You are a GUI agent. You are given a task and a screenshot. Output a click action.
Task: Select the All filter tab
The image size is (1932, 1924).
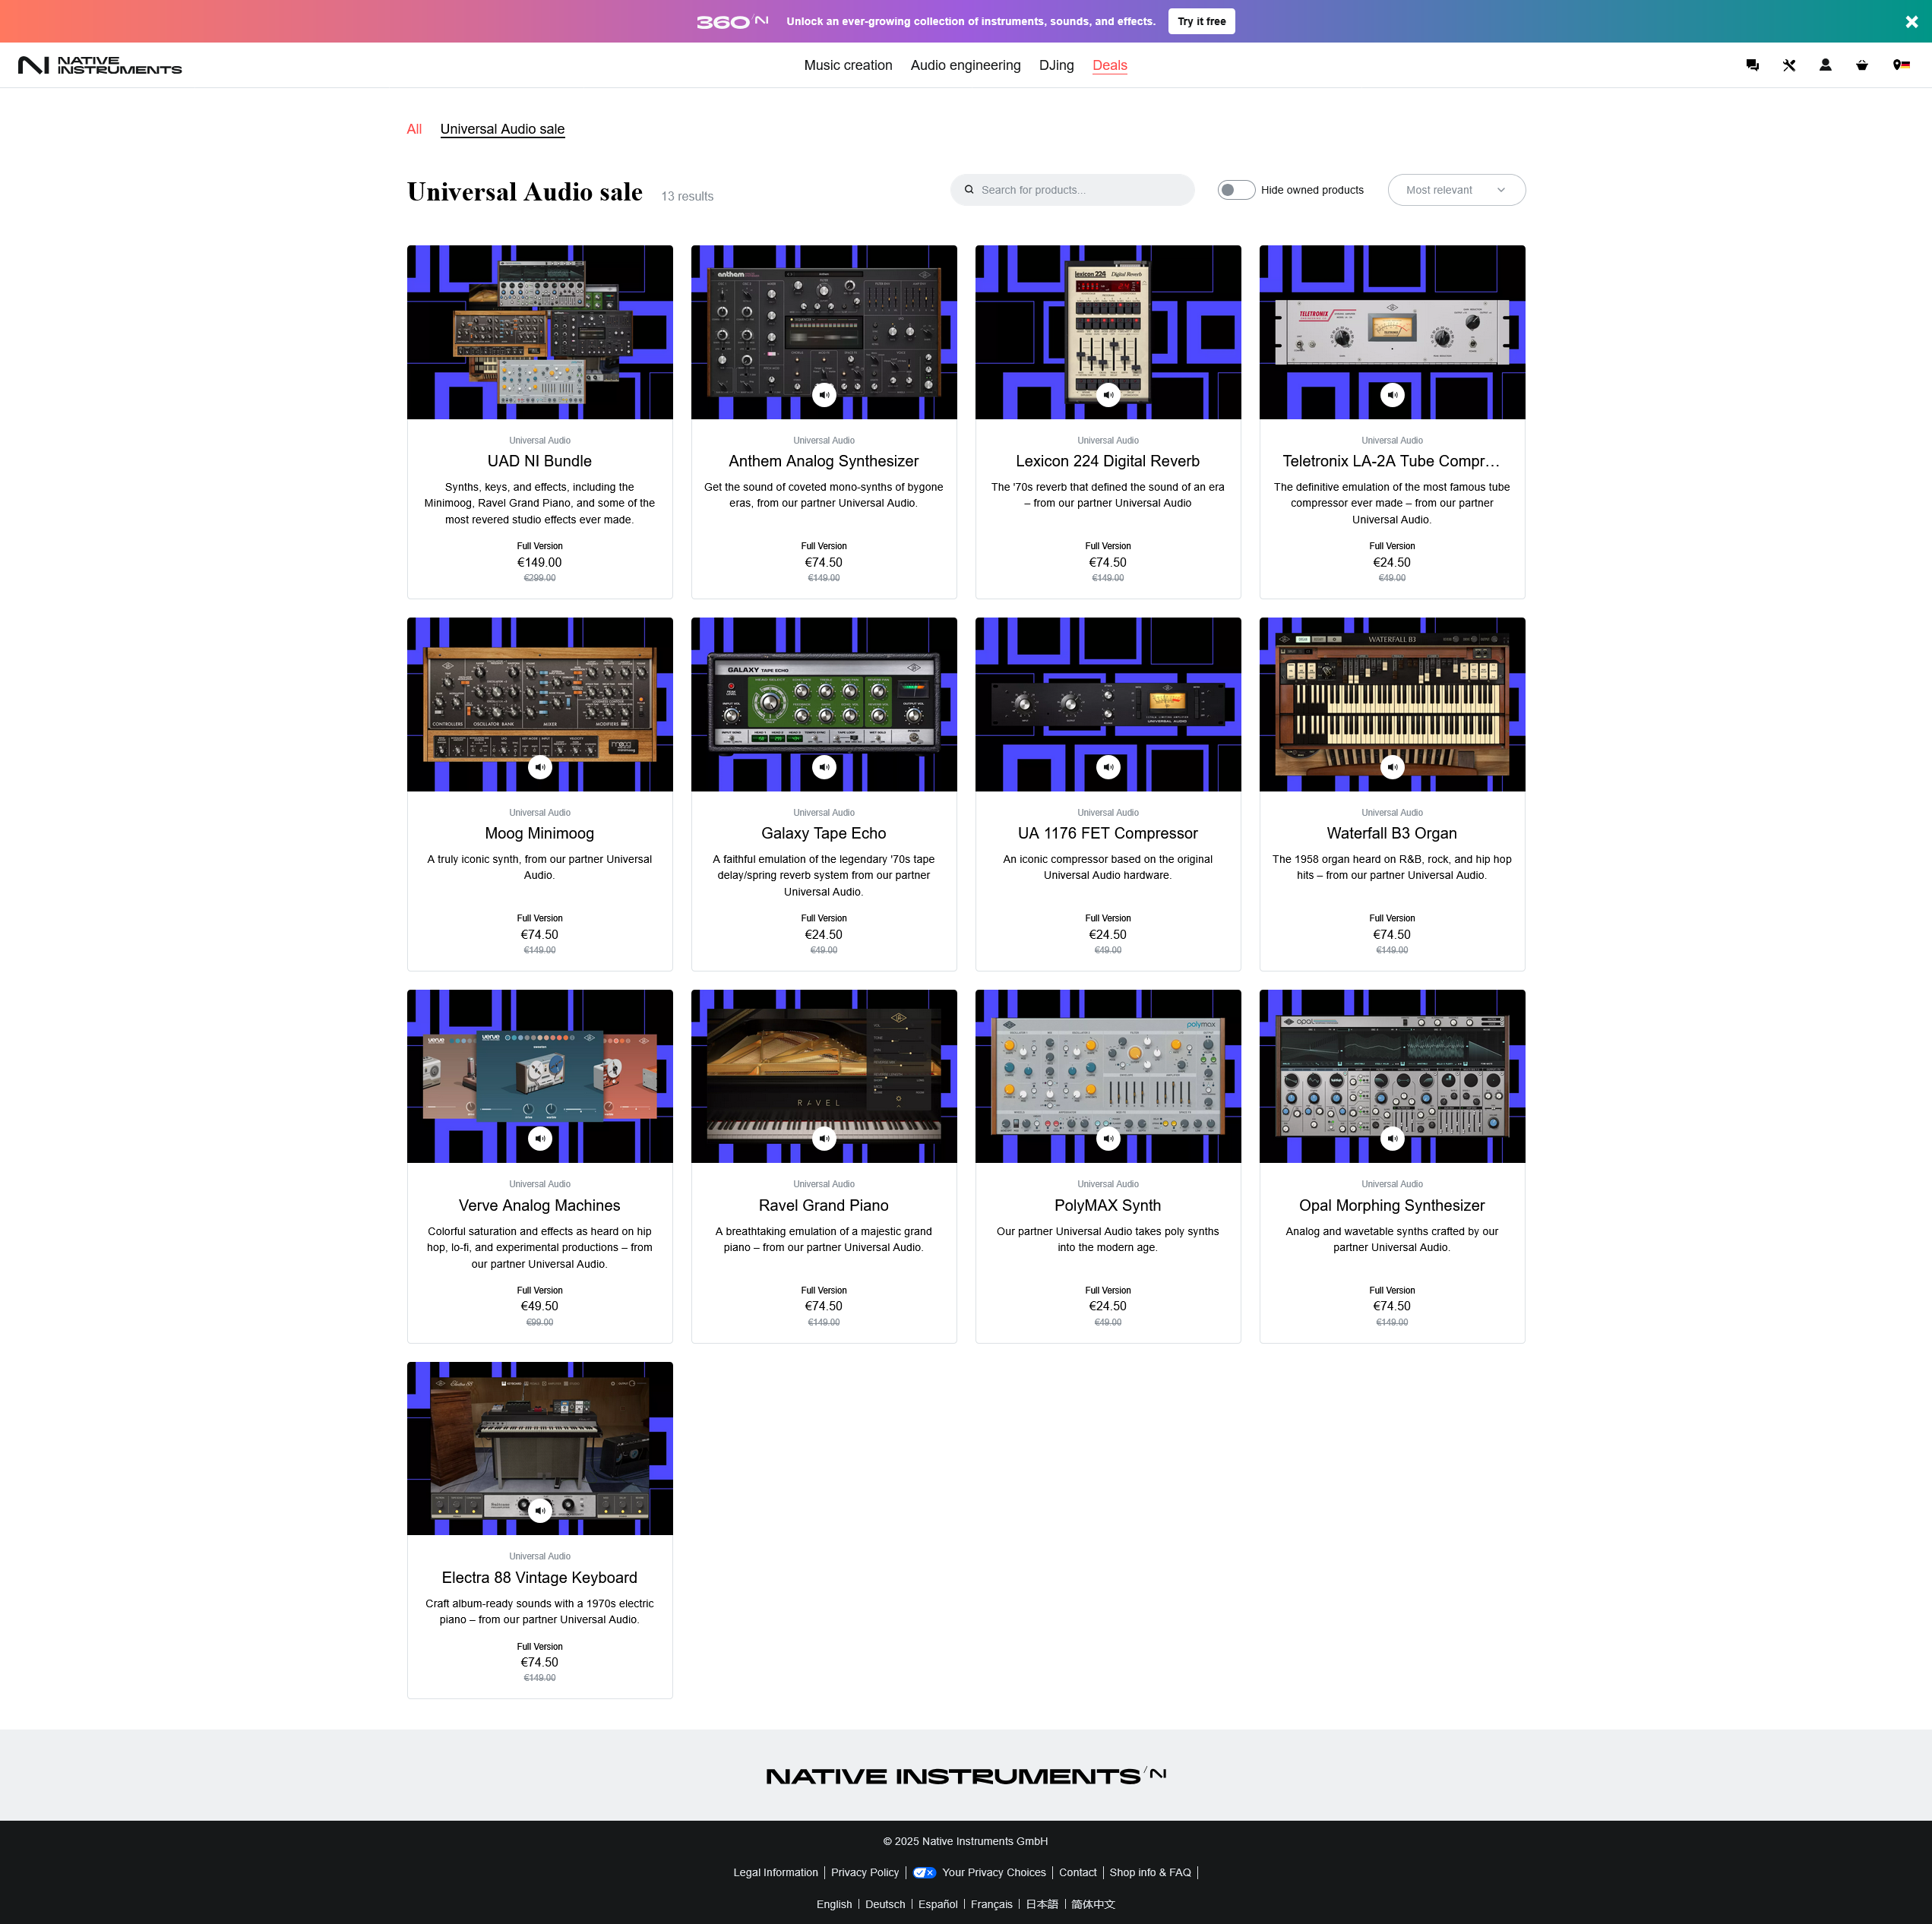coord(414,129)
